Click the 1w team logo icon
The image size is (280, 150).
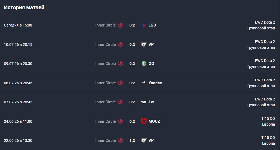[x=144, y=102]
